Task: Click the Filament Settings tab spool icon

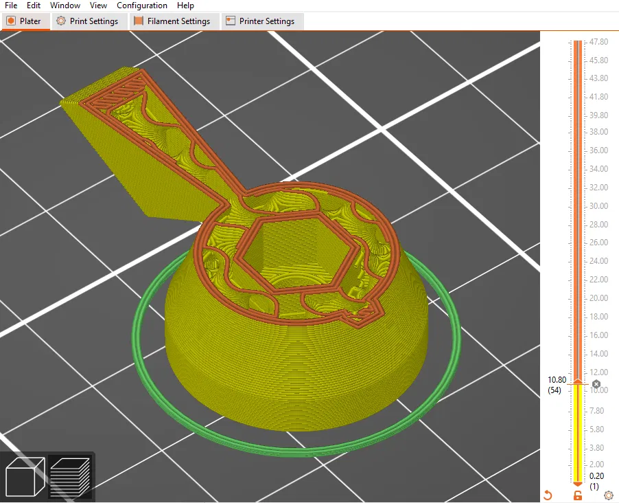Action: coord(138,21)
